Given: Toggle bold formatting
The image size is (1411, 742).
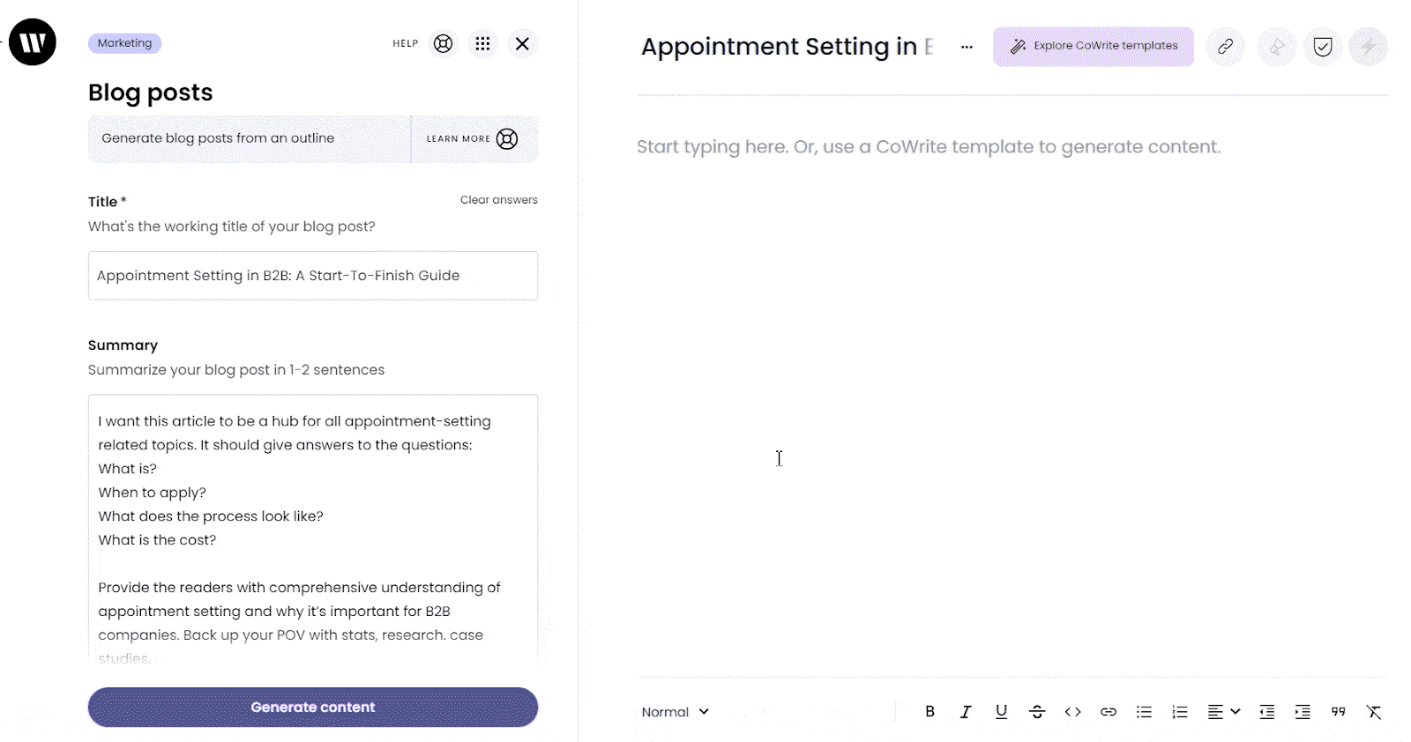Looking at the screenshot, I should click(929, 712).
